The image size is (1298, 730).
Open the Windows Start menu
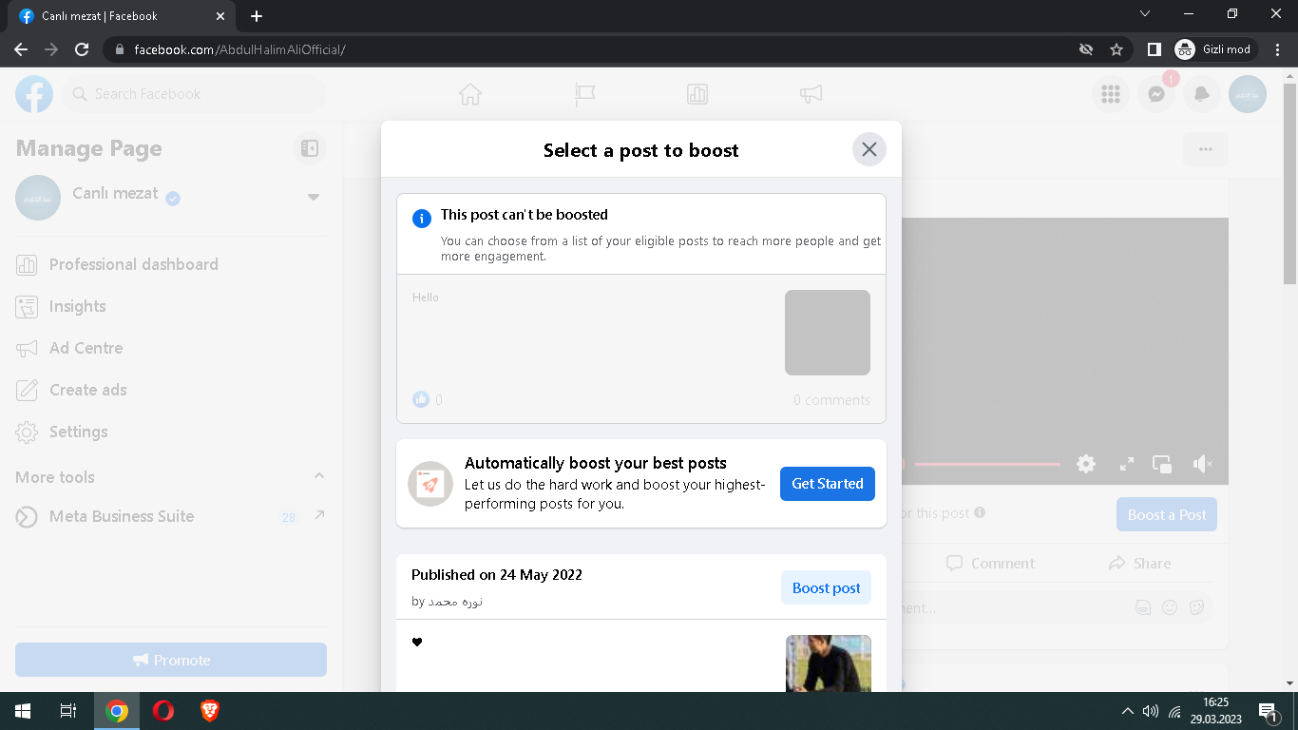tap(23, 711)
